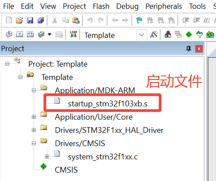This screenshot has width=216, height=181.
Task: Click the File Extensions, Books and Environment icon
Action: (x=168, y=34)
